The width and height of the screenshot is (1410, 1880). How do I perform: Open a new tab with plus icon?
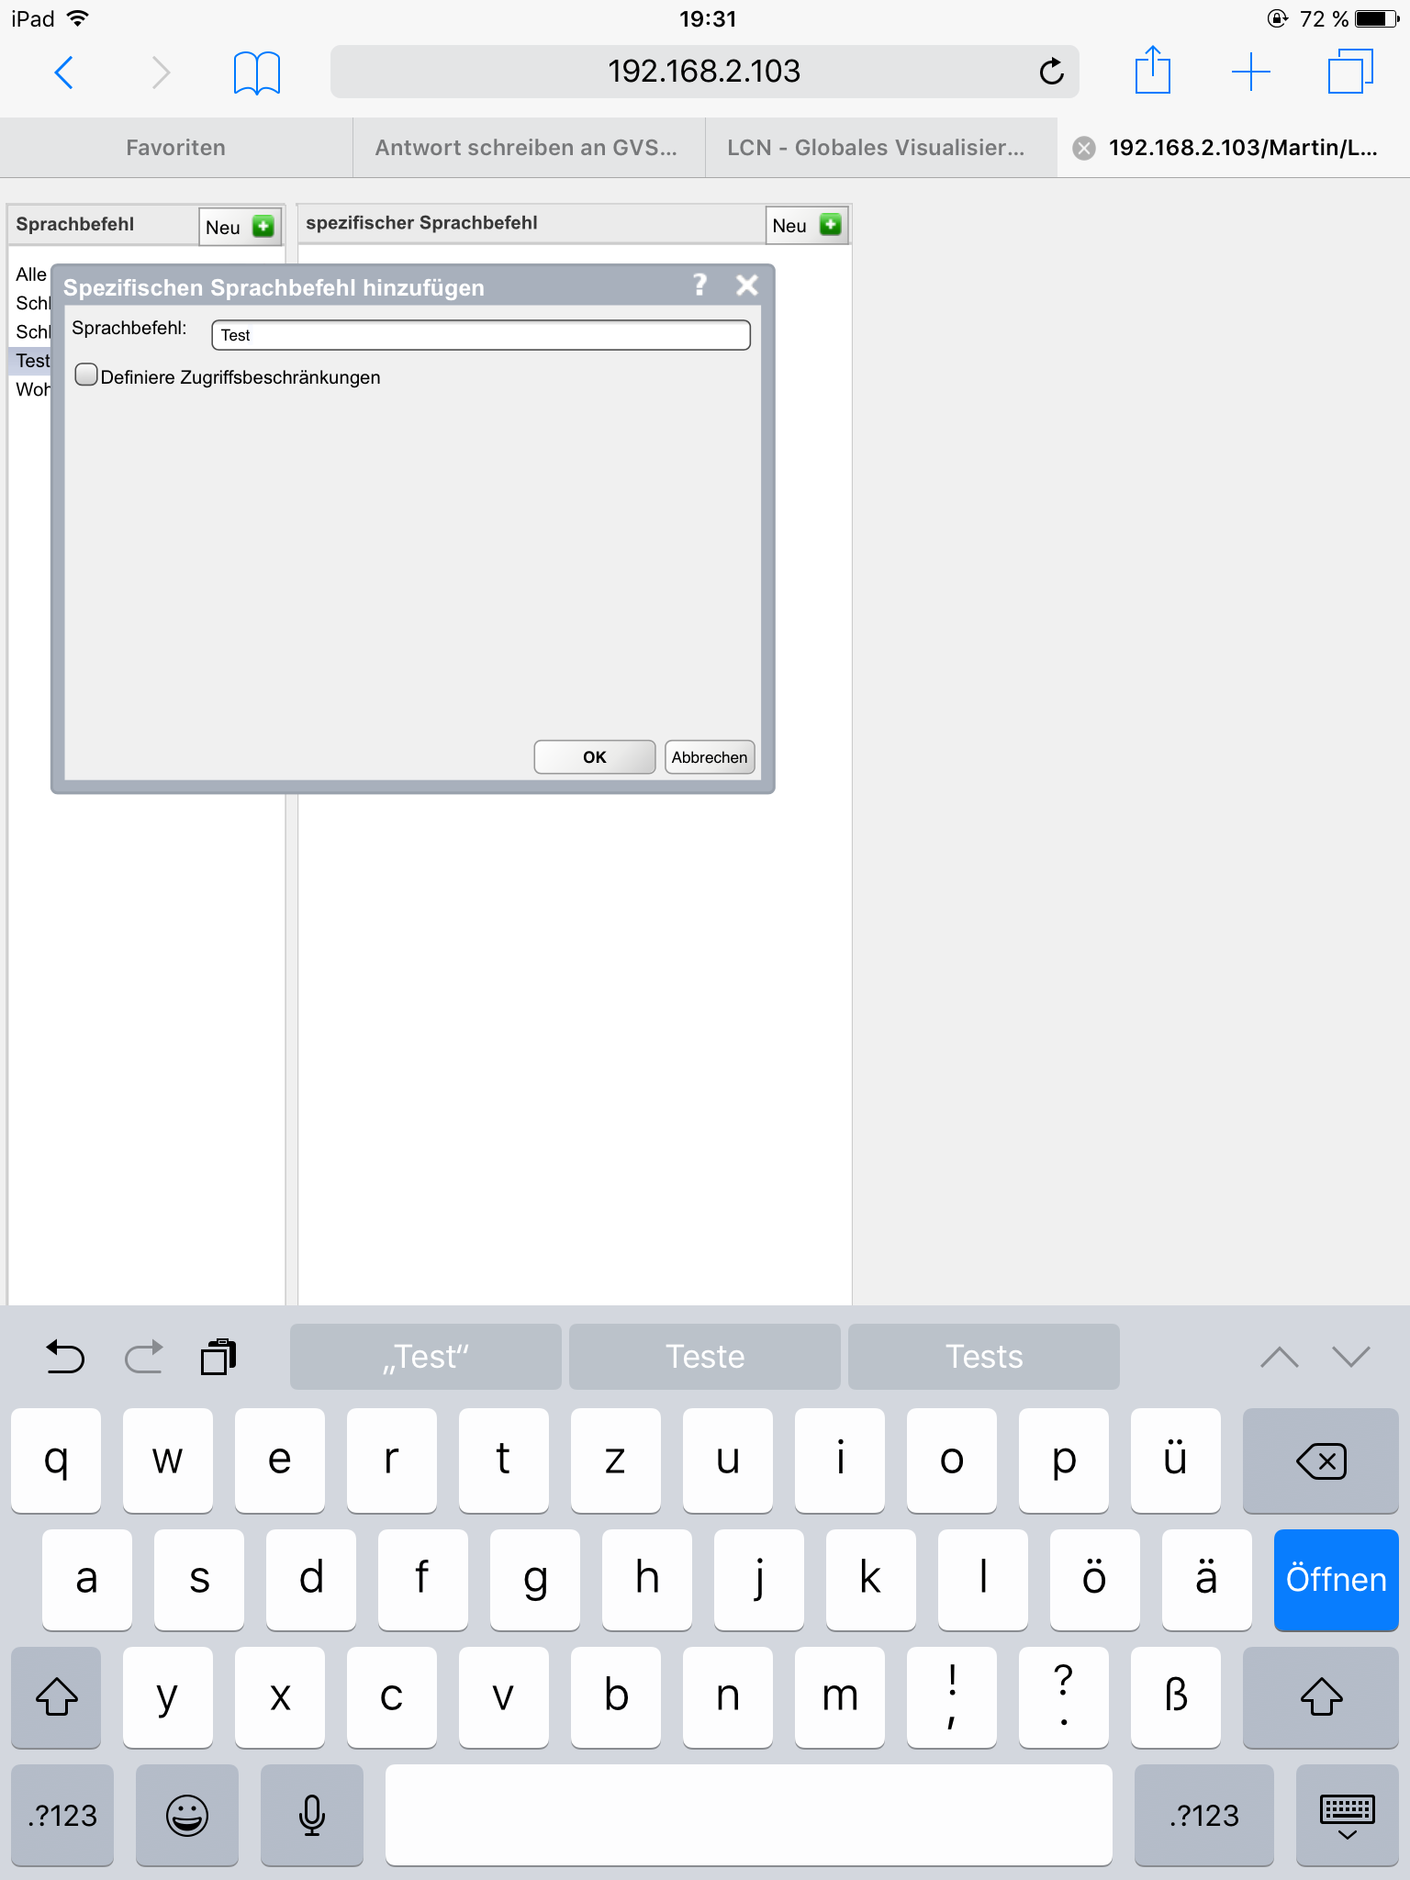[x=1250, y=72]
